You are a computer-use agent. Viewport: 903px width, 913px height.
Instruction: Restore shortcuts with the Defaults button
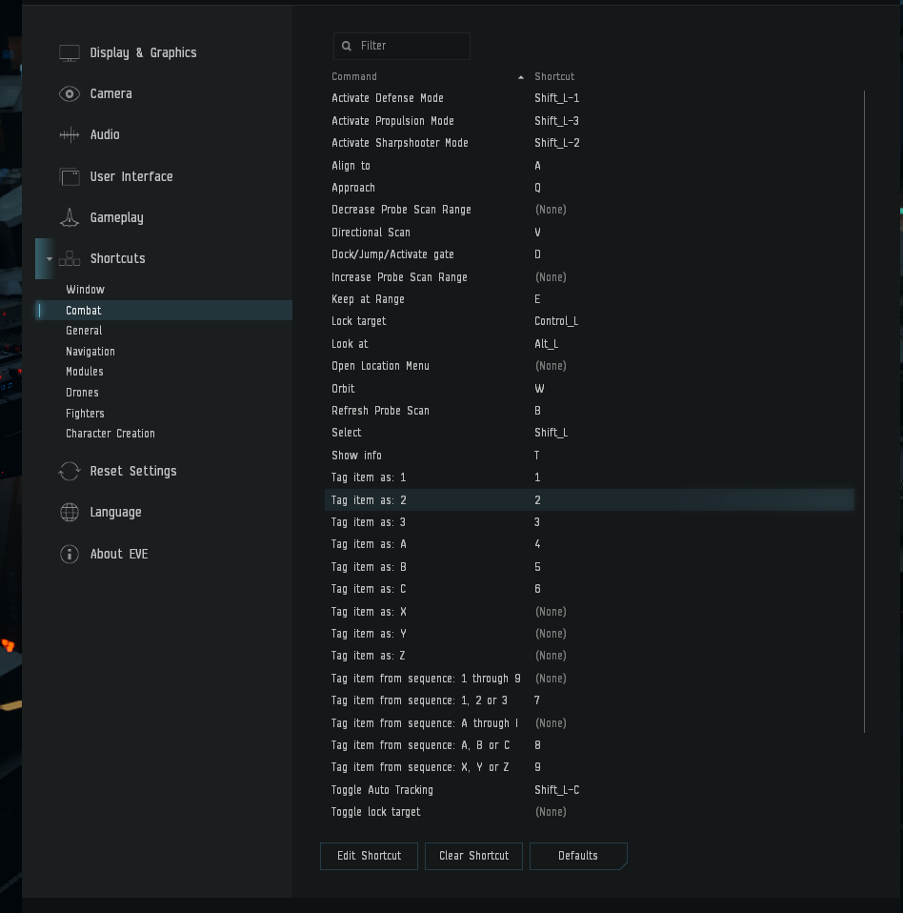pyautogui.click(x=578, y=856)
